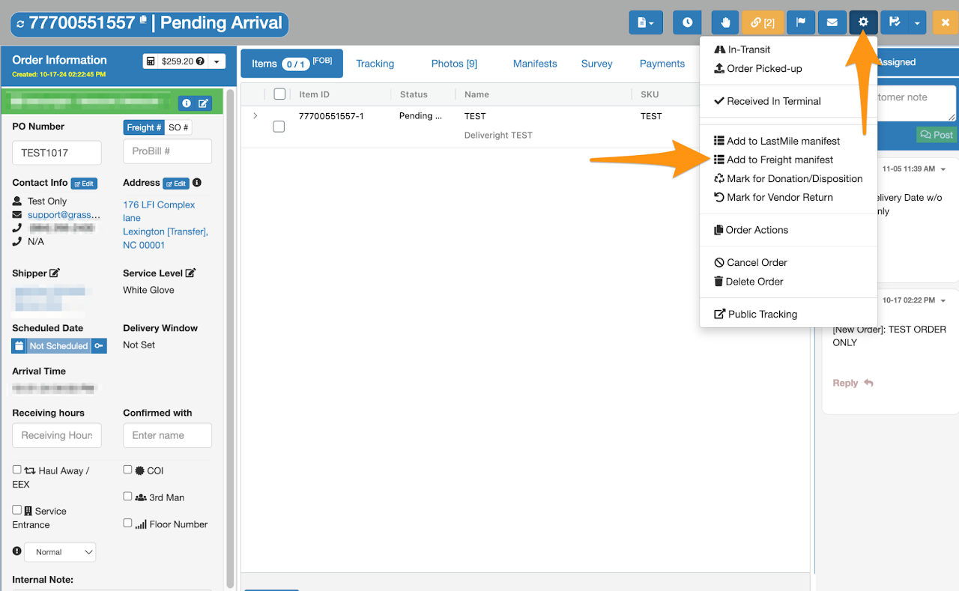Click the envelope email button
Image resolution: width=959 pixels, height=591 pixels.
coord(832,22)
